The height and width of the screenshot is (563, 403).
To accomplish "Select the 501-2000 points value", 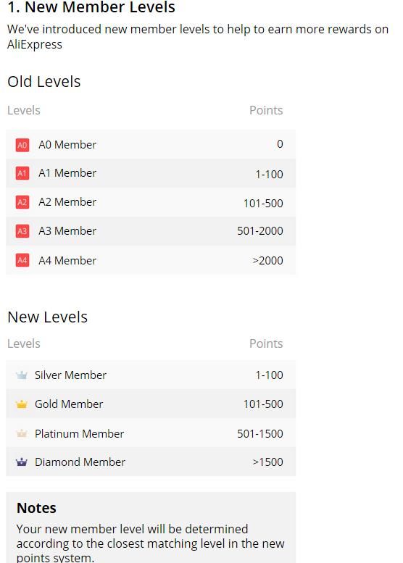I will tap(259, 231).
